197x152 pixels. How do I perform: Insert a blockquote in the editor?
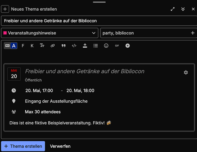click(63, 46)
